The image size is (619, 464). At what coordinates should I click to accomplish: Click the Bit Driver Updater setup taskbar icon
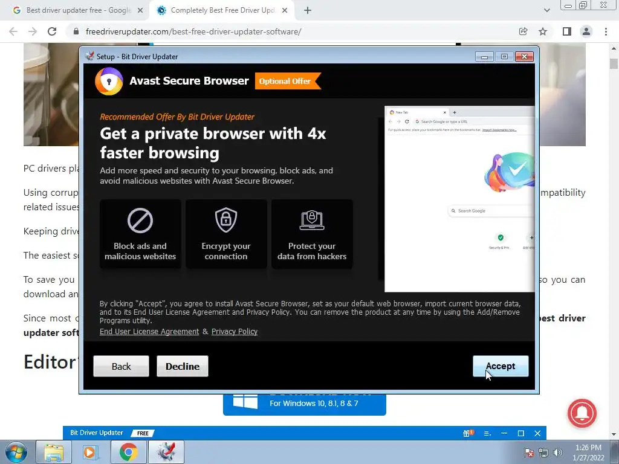(x=166, y=452)
